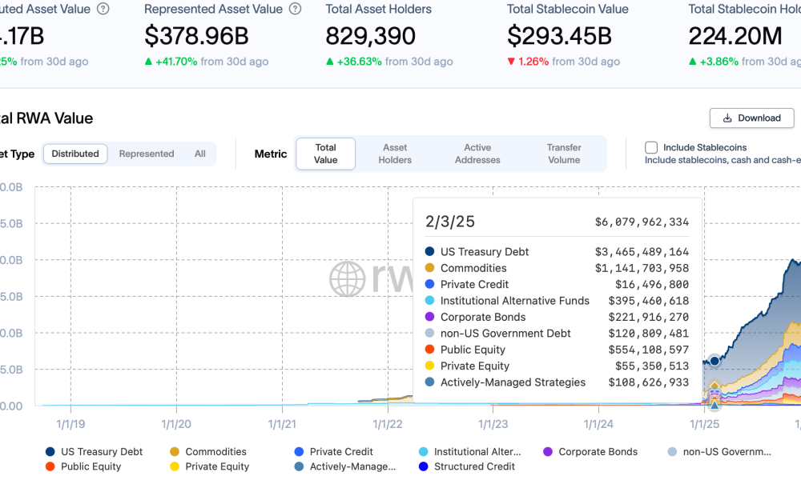801x480 pixels.
Task: Enable the Include Stablecoins checkbox
Action: pos(651,147)
